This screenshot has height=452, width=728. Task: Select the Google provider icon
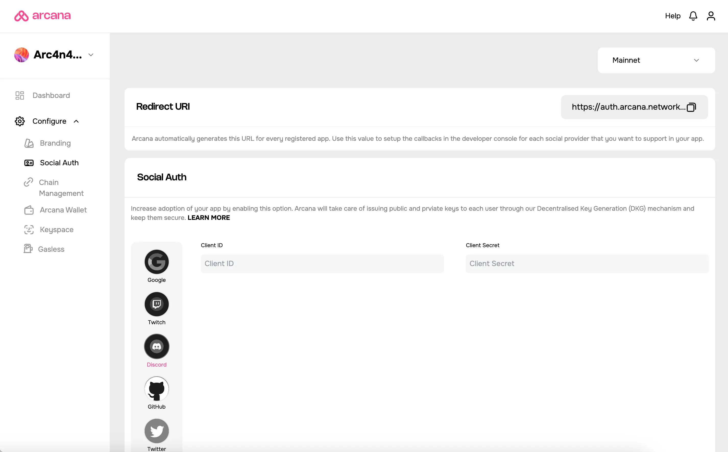[157, 262]
